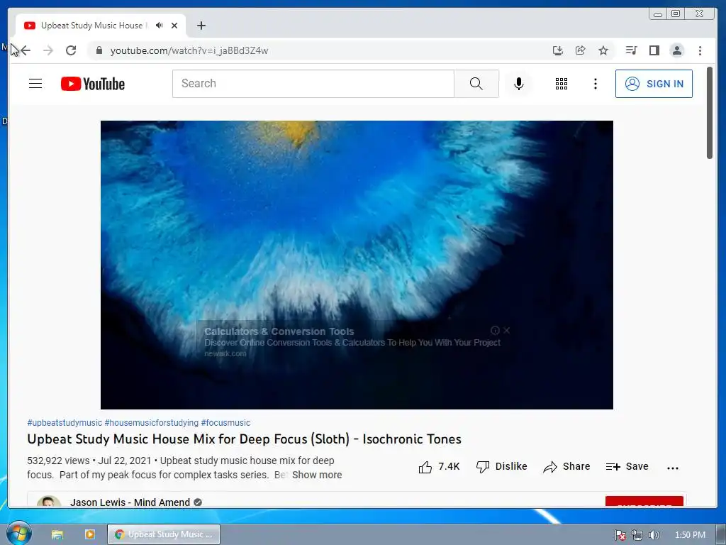Click the browser forward arrow
The image size is (726, 545).
click(48, 50)
